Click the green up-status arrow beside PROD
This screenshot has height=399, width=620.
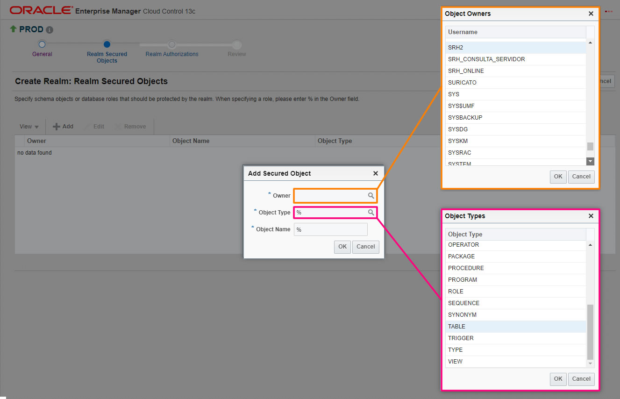(13, 29)
